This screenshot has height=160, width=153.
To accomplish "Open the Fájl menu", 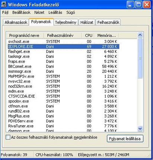I will 5,12.
